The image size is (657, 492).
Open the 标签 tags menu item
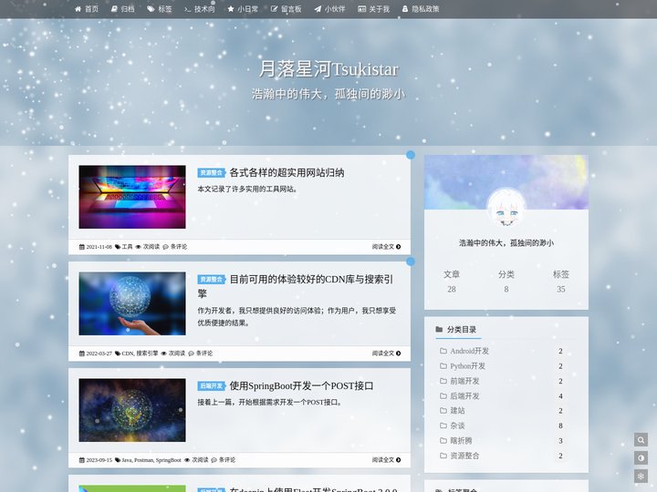pos(159,9)
